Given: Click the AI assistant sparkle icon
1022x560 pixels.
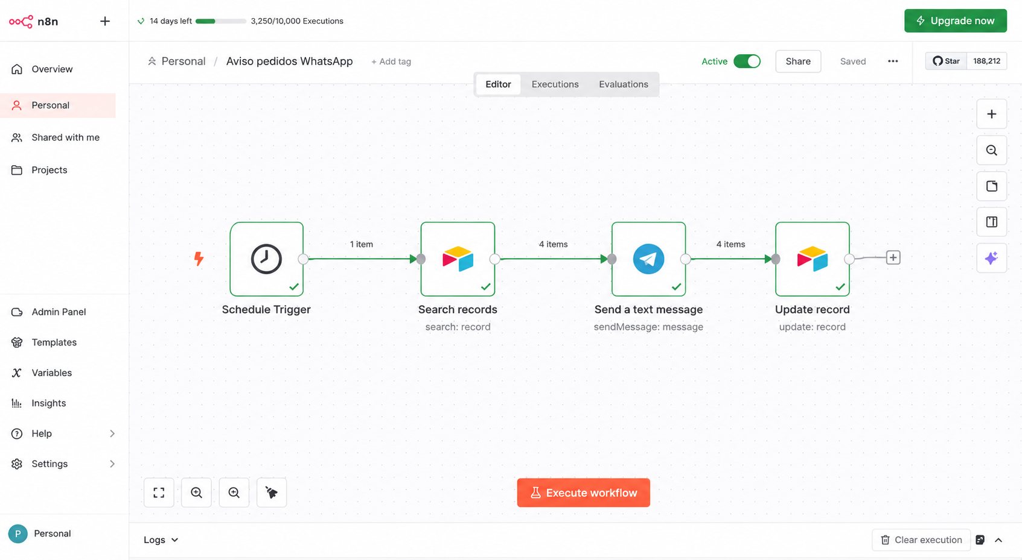Looking at the screenshot, I should 991,258.
